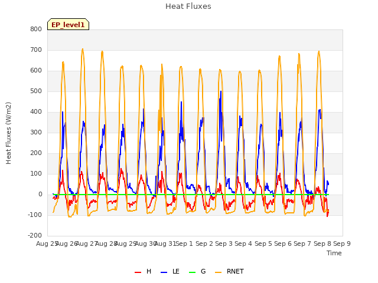Click the Sep 8 x-axis label
This screenshot has height=283, width=378.
click(322, 243)
